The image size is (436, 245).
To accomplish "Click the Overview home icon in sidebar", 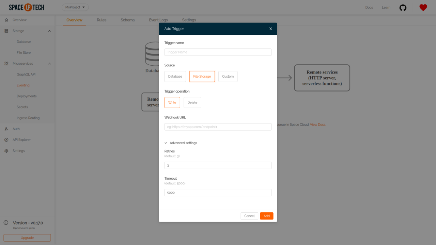I will (x=6, y=20).
